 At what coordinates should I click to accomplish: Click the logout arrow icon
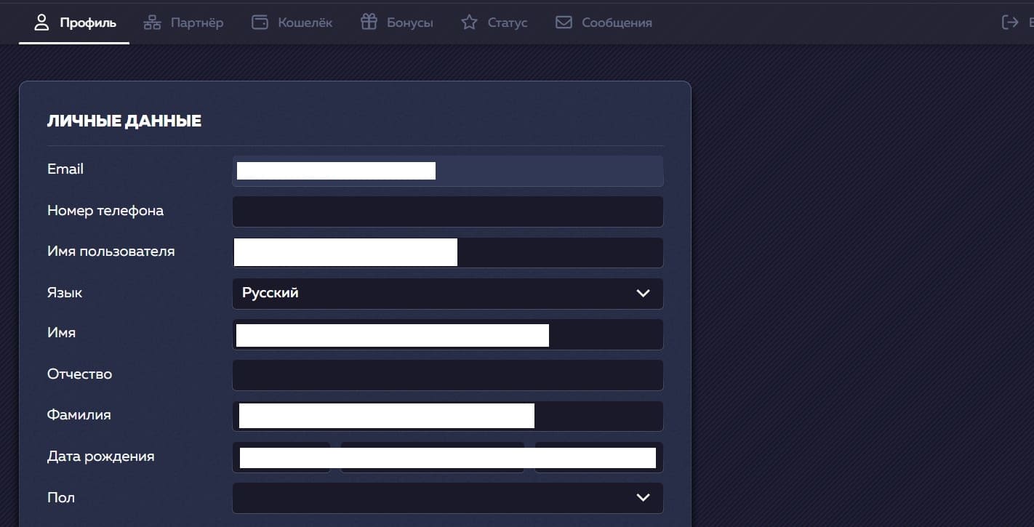1010,23
